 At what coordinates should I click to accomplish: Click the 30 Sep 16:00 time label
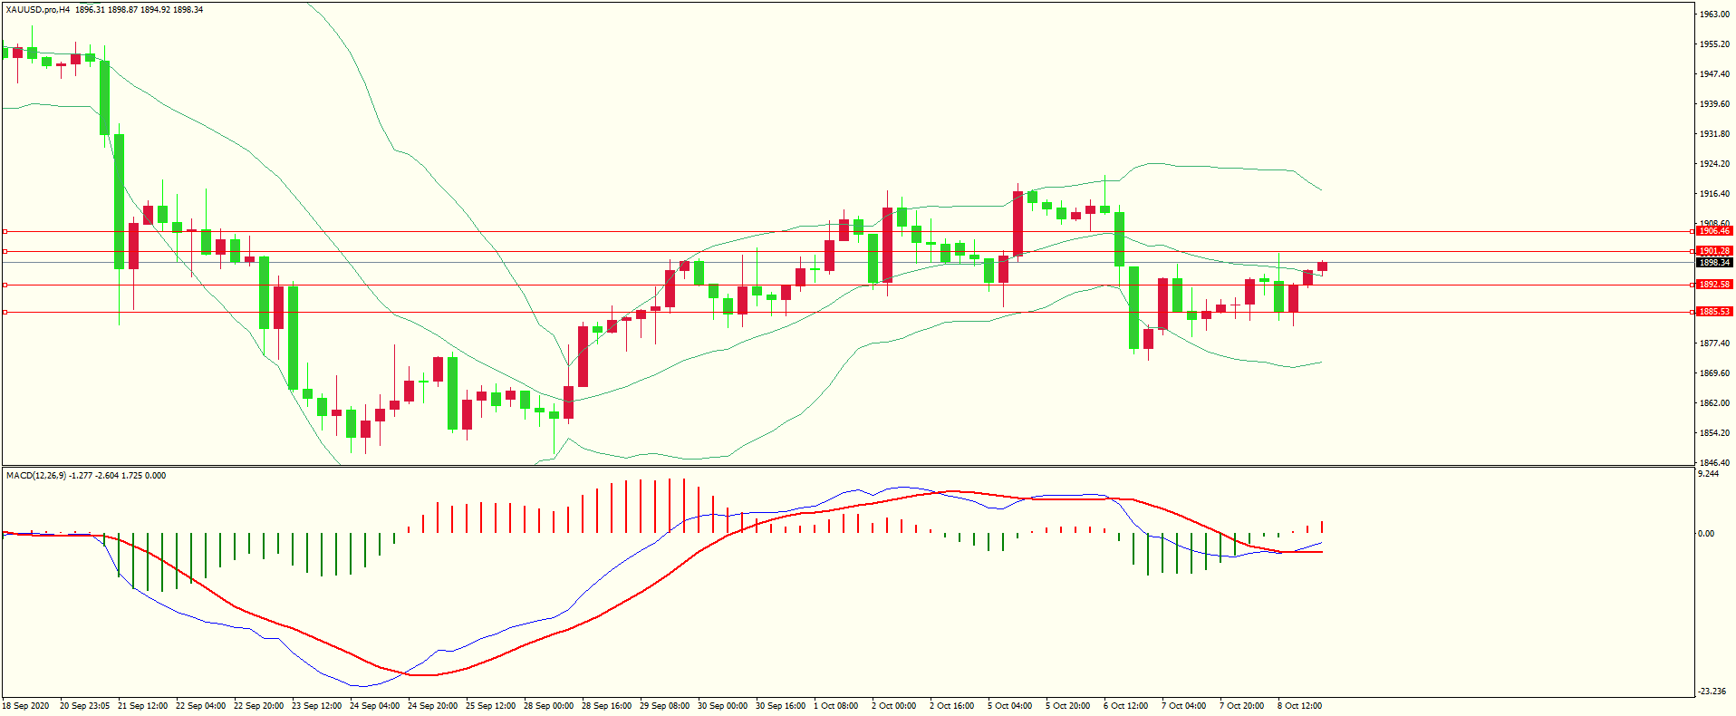[781, 706]
